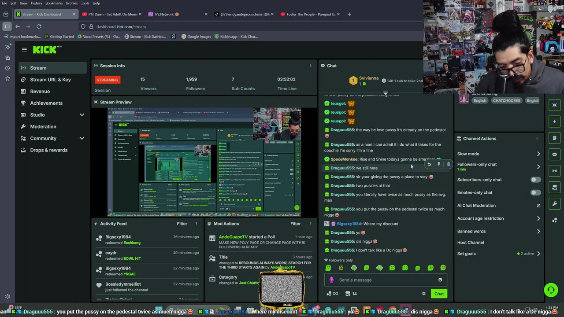564x317 pixels.
Task: Open the settings gear in the bottom-left corner
Action: pos(7,297)
